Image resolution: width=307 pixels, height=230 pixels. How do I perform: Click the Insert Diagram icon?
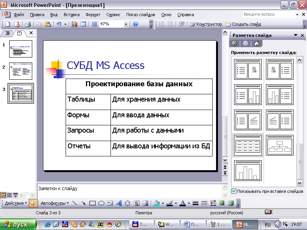click(127, 203)
